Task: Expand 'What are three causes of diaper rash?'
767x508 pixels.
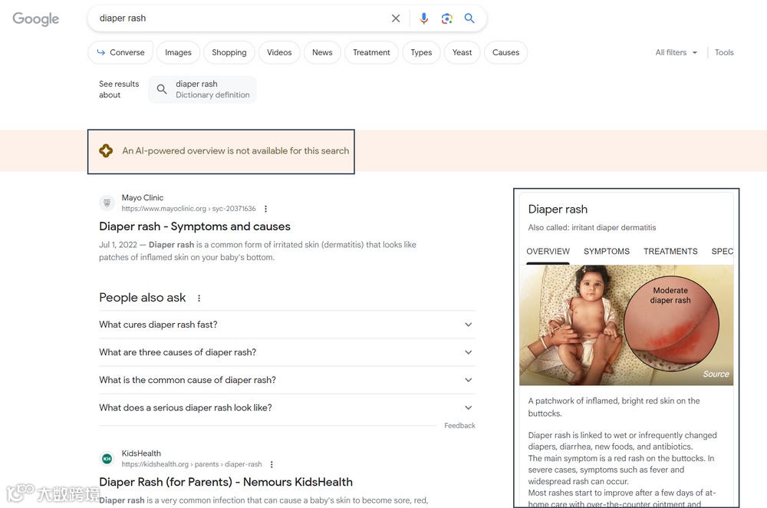Action: pos(287,352)
